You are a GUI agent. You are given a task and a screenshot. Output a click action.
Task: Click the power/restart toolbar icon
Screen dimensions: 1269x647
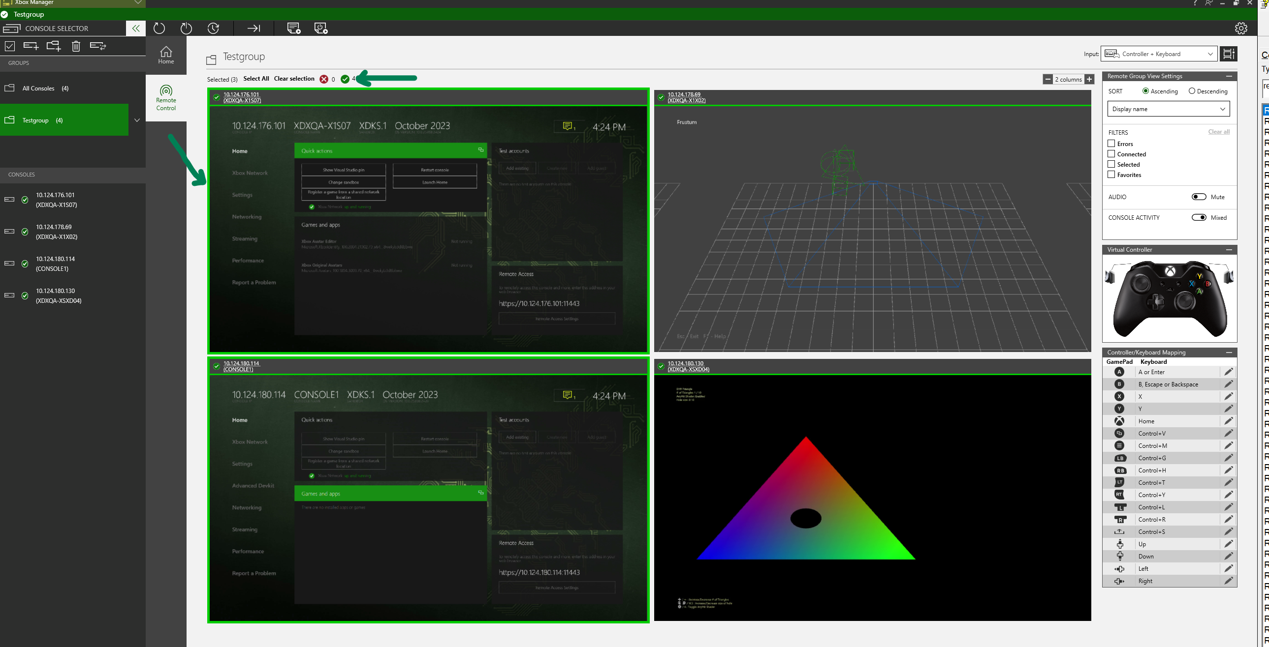pyautogui.click(x=186, y=29)
